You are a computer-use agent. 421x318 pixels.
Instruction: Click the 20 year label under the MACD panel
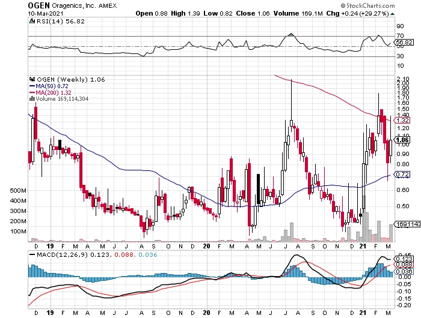pos(206,313)
